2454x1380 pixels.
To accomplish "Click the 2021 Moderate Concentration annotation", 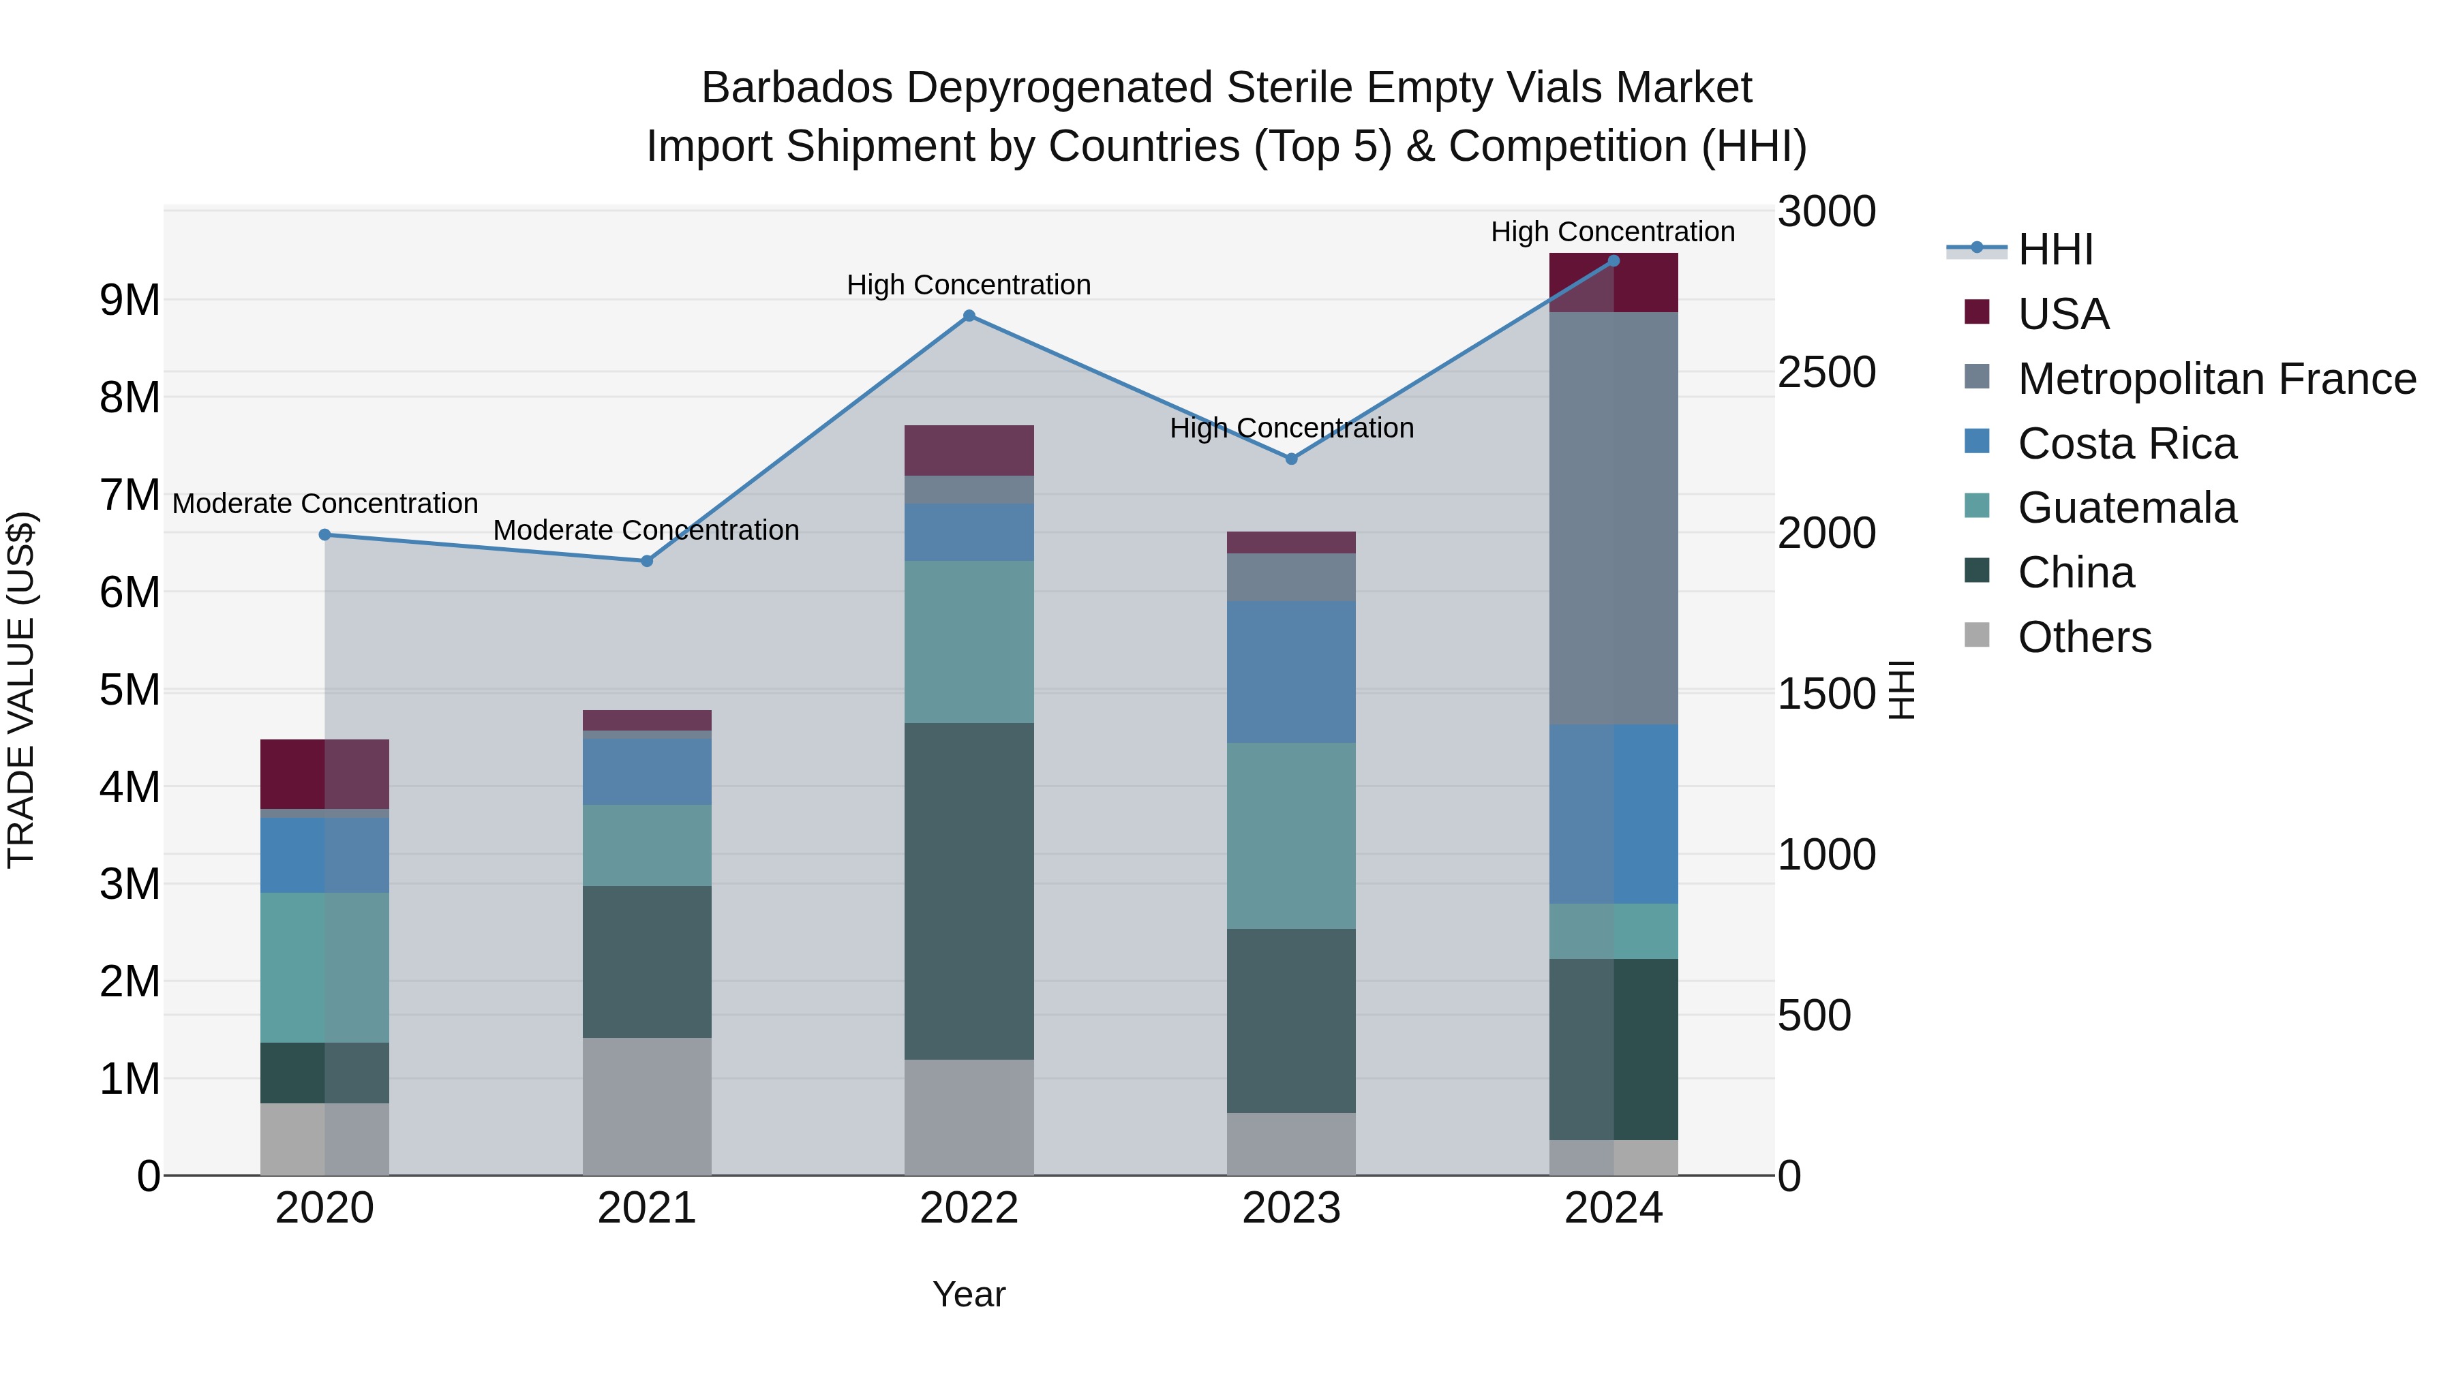I will click(x=646, y=530).
